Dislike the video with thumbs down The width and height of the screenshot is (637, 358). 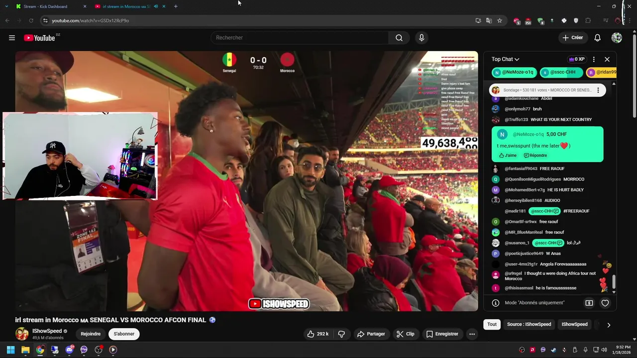341,334
